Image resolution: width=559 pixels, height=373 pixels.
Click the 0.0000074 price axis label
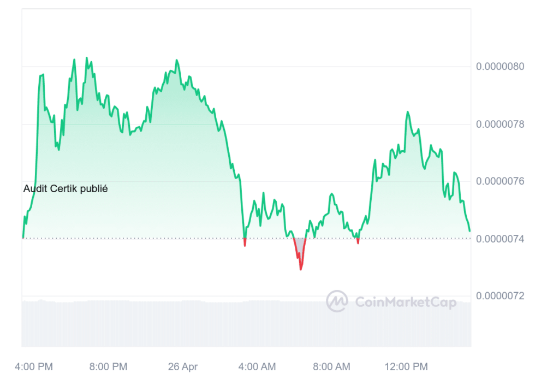(x=500, y=239)
